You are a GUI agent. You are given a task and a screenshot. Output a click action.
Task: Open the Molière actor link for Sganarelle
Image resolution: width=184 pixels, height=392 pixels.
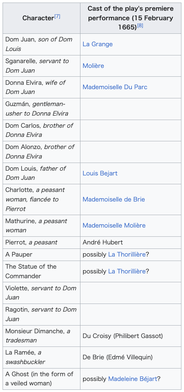click(x=93, y=66)
